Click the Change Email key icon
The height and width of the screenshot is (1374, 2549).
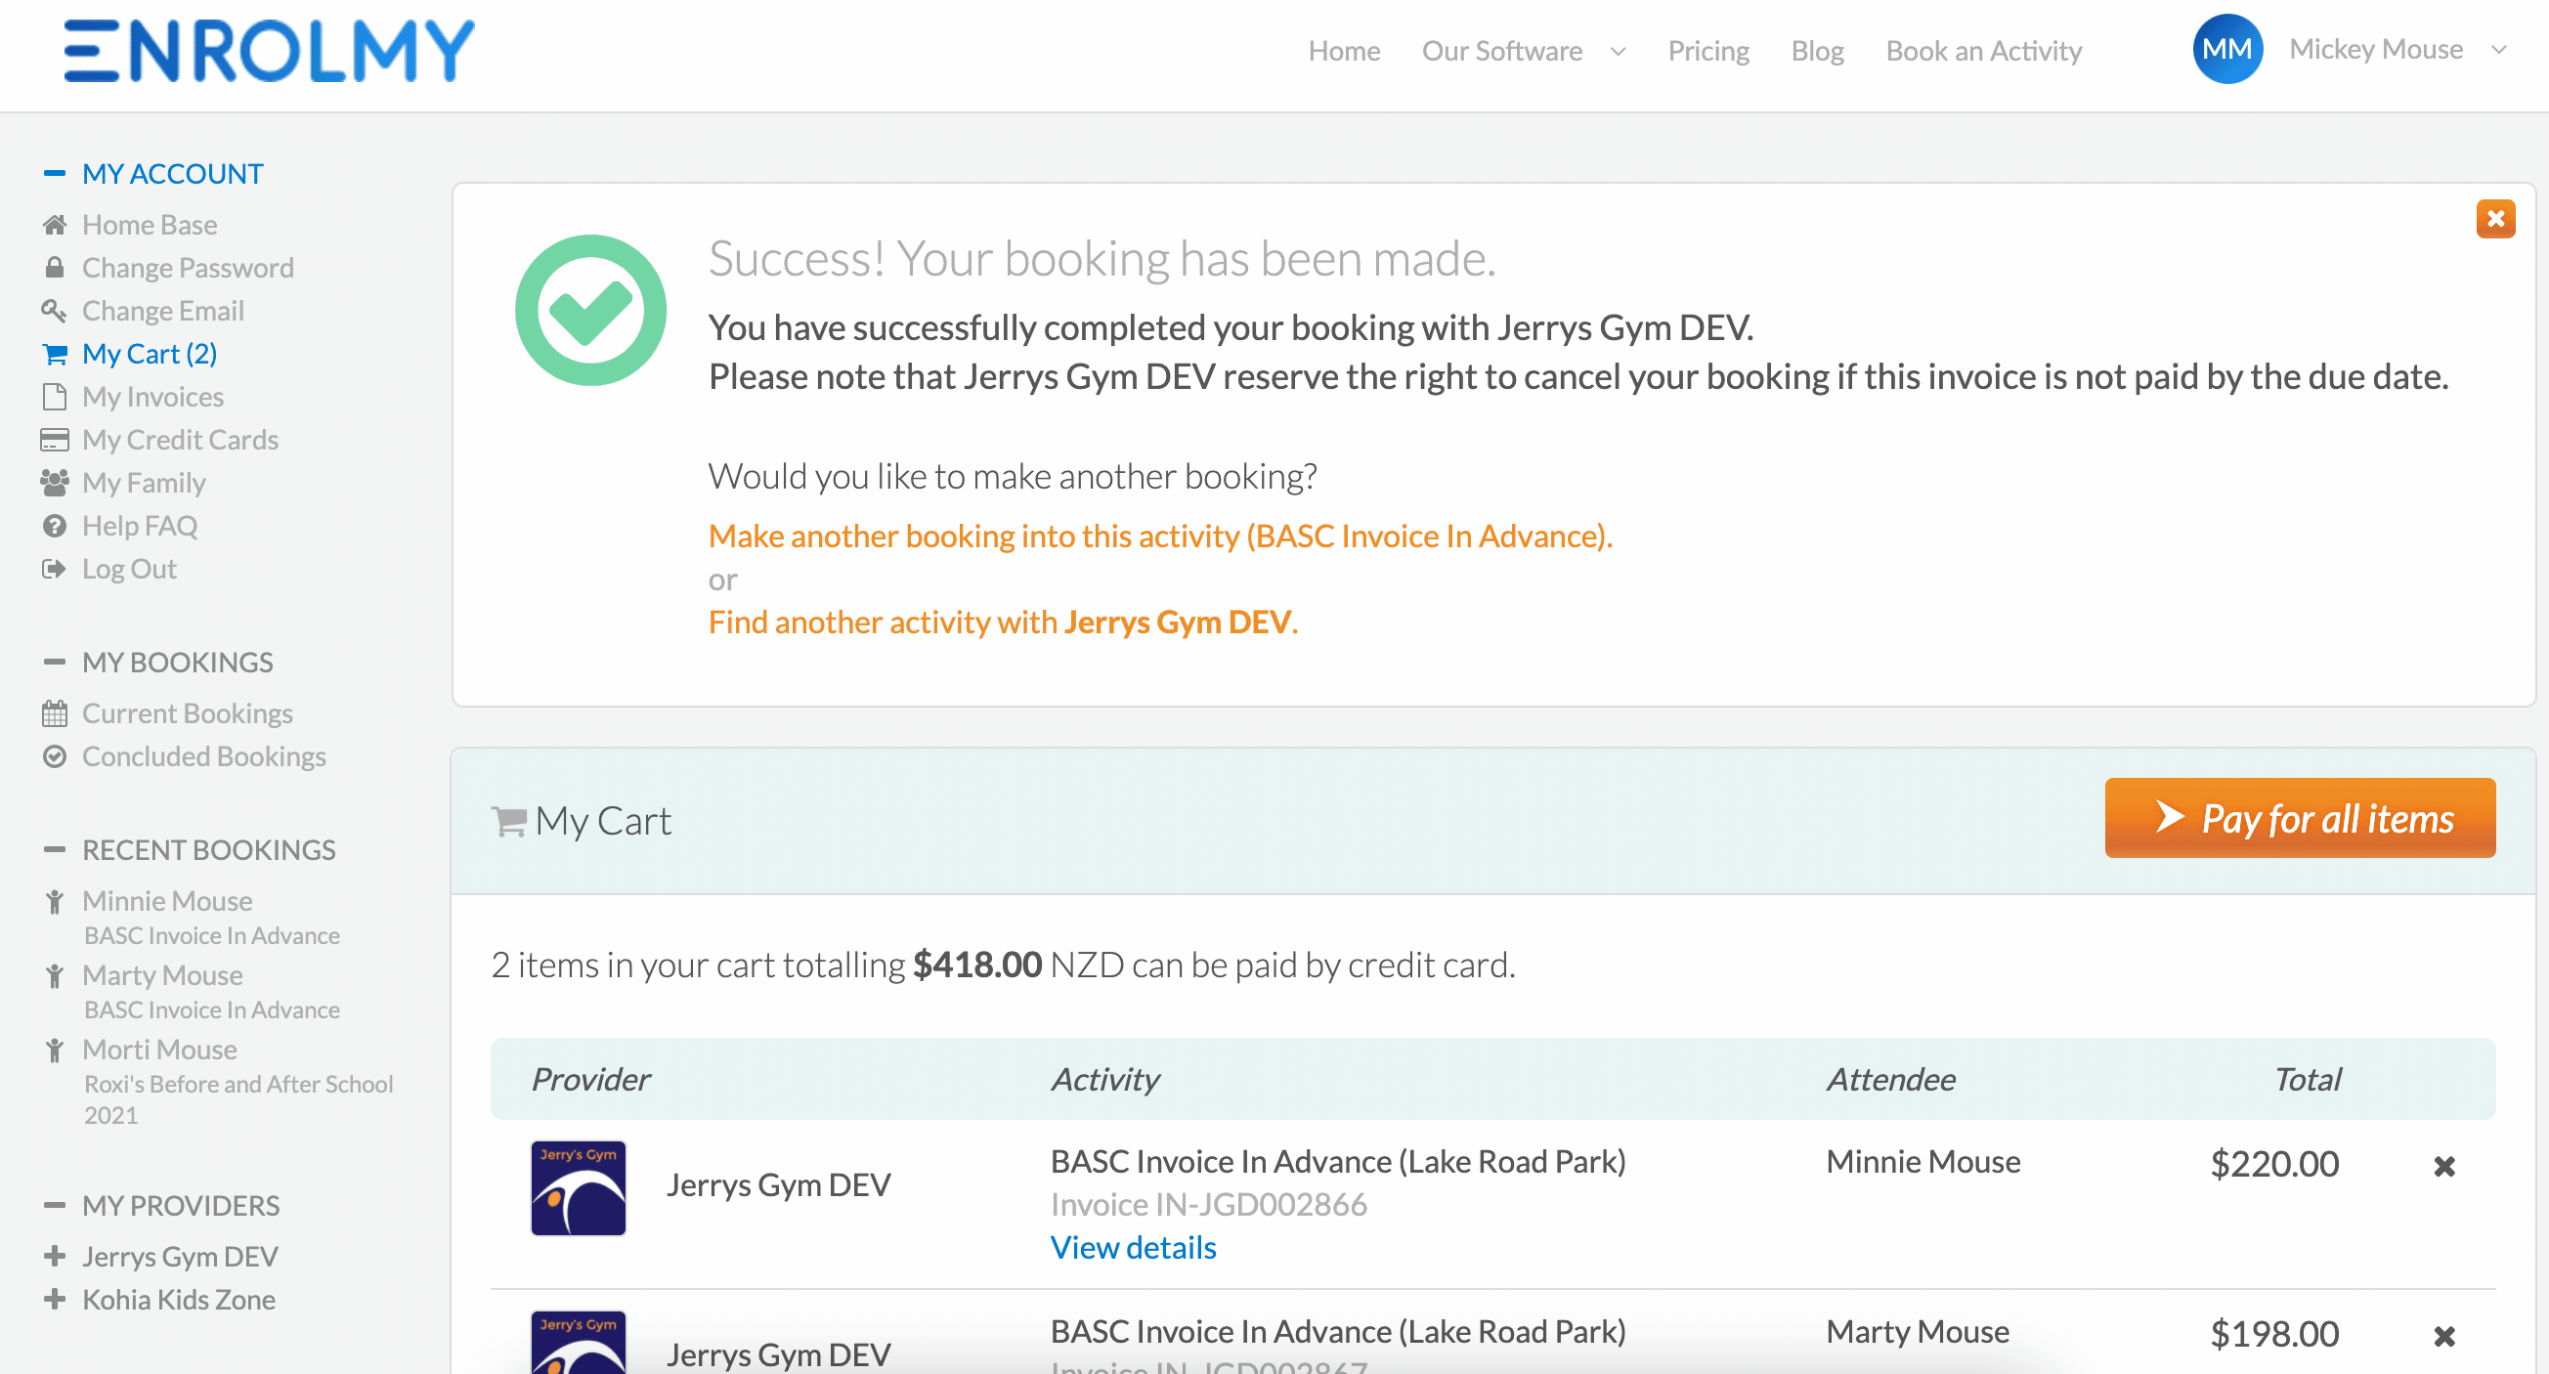55,311
